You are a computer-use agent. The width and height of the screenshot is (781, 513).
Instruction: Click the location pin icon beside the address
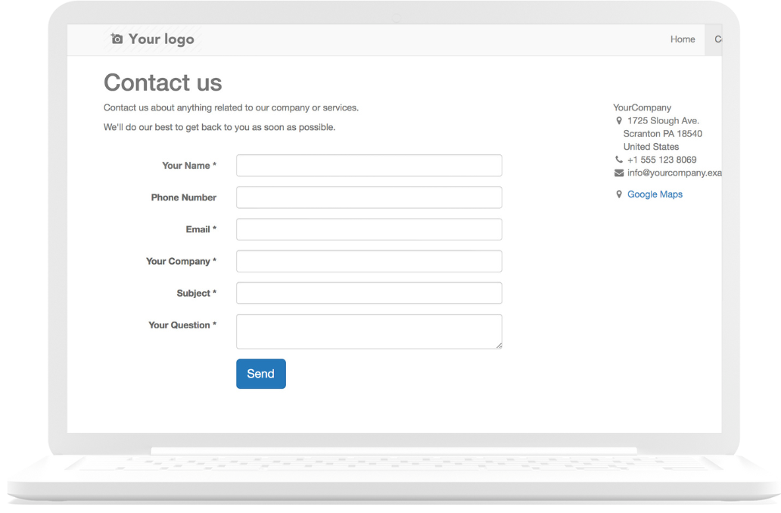point(618,120)
